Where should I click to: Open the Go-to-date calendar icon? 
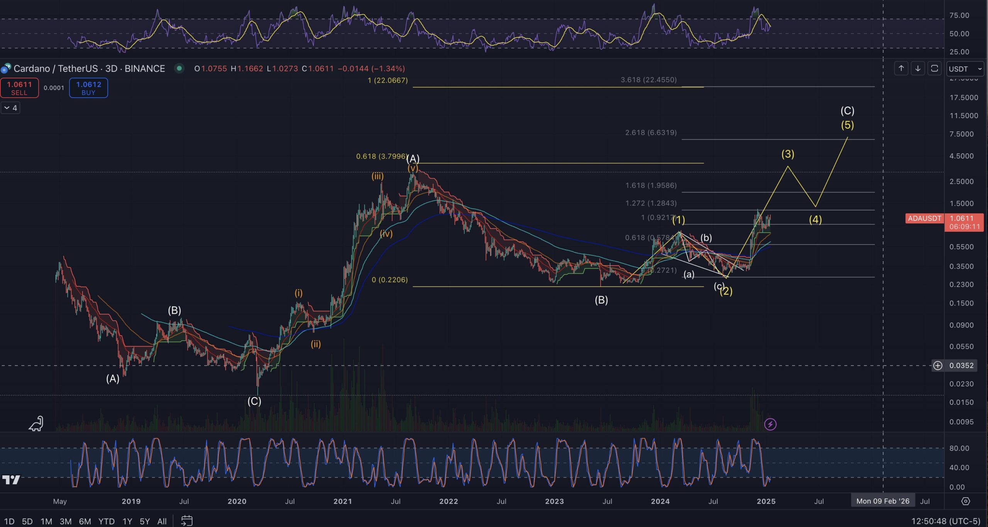click(x=187, y=520)
